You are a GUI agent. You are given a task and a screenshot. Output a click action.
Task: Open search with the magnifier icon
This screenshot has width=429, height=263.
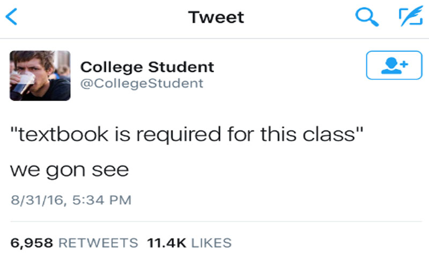coord(367,17)
